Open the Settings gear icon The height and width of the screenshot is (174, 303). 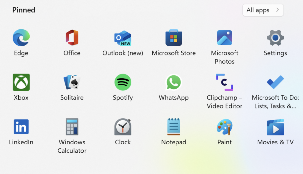pos(275,38)
